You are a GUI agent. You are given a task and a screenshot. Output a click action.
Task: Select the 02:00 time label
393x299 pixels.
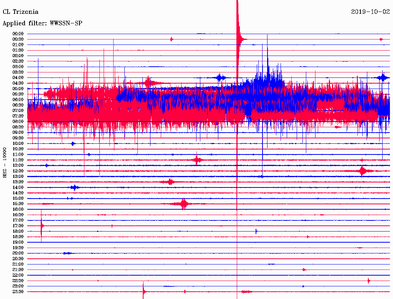coord(18,56)
